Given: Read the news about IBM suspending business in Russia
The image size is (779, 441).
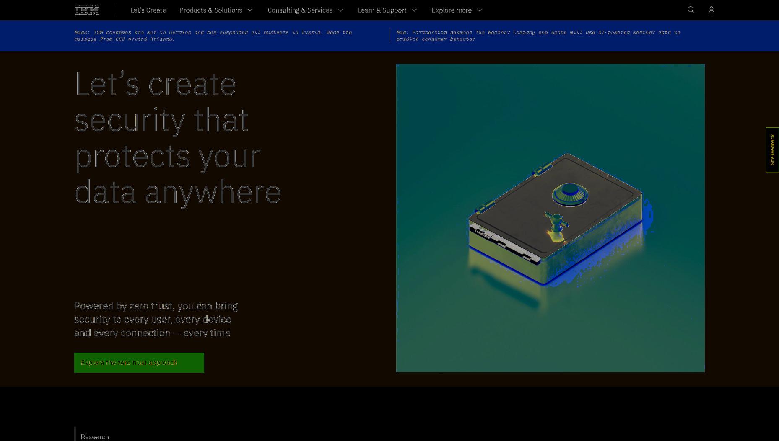Looking at the screenshot, I should click(x=213, y=36).
